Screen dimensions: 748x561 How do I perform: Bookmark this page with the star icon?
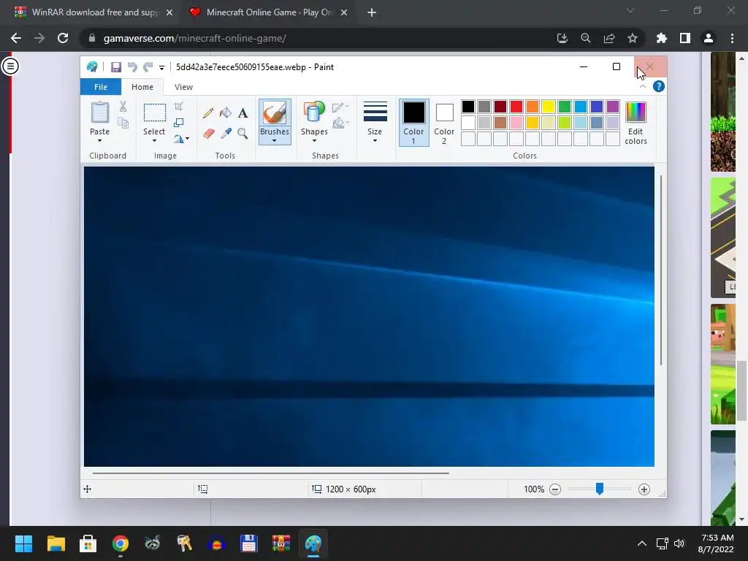coord(633,38)
